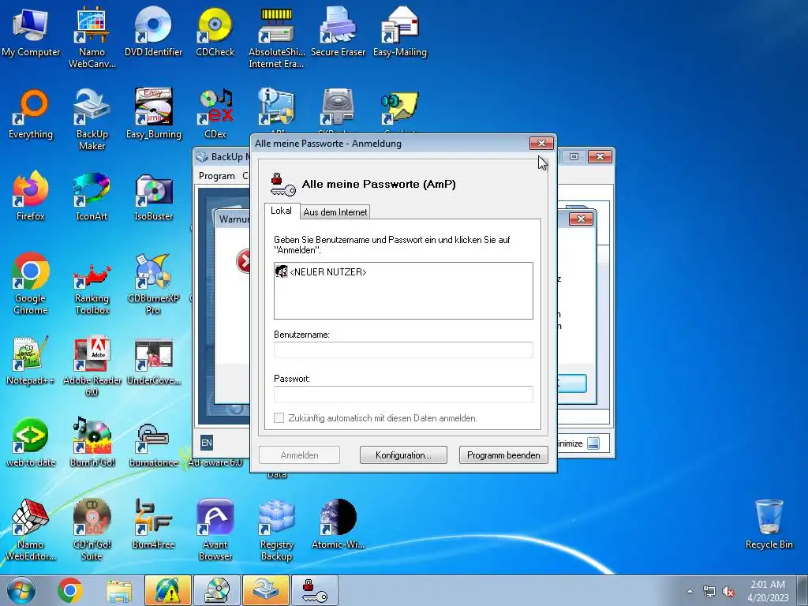The image size is (808, 606).
Task: Open CDex desktop icon
Action: click(x=215, y=114)
